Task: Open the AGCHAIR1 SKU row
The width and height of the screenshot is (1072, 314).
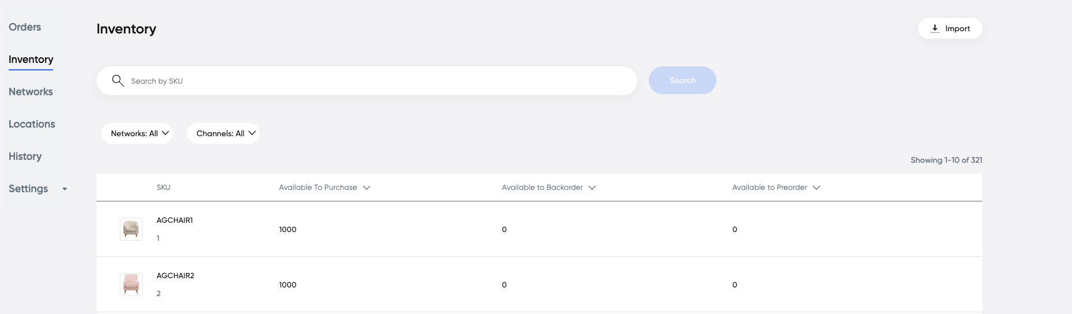Action: pos(539,229)
